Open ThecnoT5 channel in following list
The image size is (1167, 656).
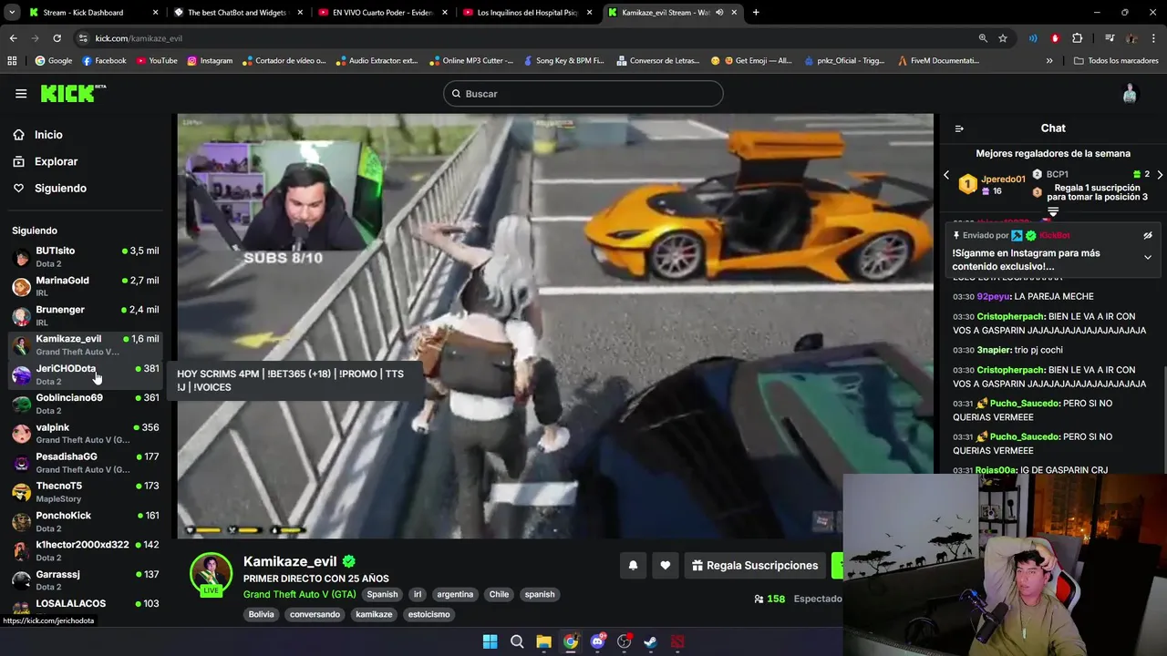tap(85, 492)
